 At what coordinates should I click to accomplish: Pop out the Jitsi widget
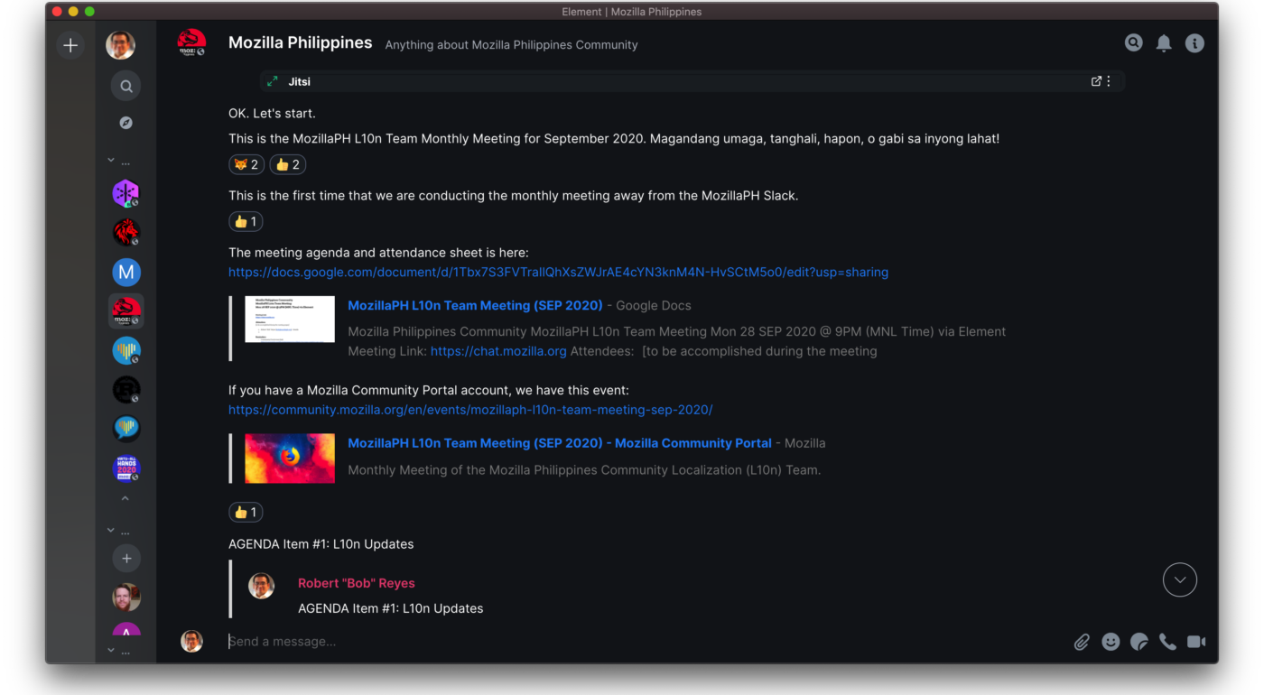tap(1096, 81)
